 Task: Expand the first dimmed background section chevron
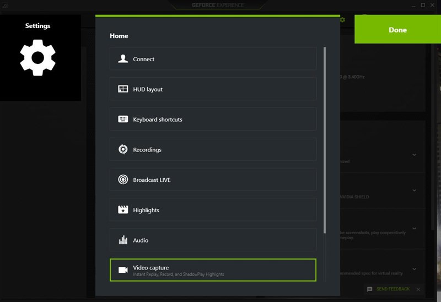pyautogui.click(x=415, y=155)
